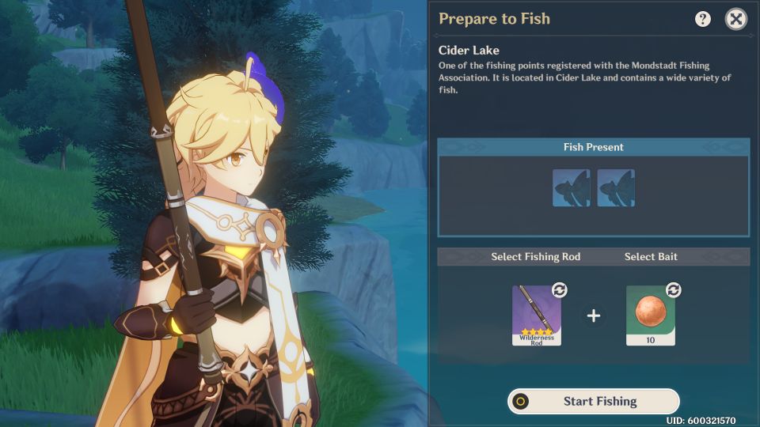Close the Prepare to Fish panel
The width and height of the screenshot is (760, 427).
(x=735, y=19)
